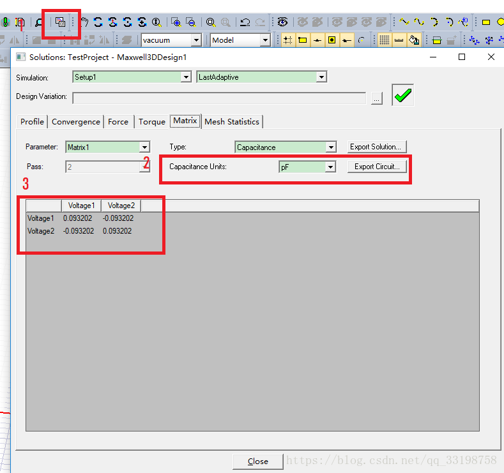Click the paint bucket color icon

click(x=414, y=40)
